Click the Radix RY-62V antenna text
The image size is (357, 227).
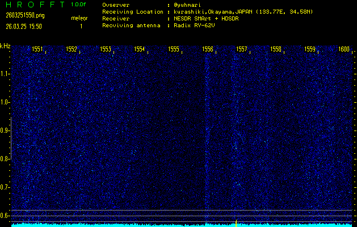[x=194, y=26]
